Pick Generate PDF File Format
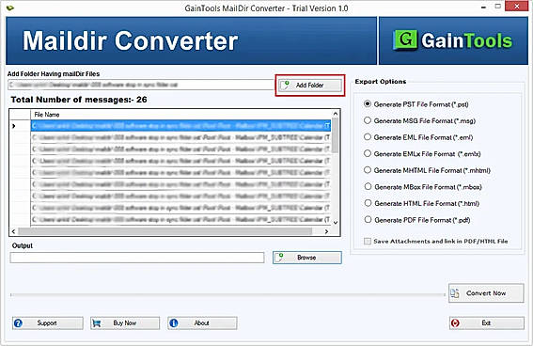Screen dimensions: 533x346 point(368,220)
